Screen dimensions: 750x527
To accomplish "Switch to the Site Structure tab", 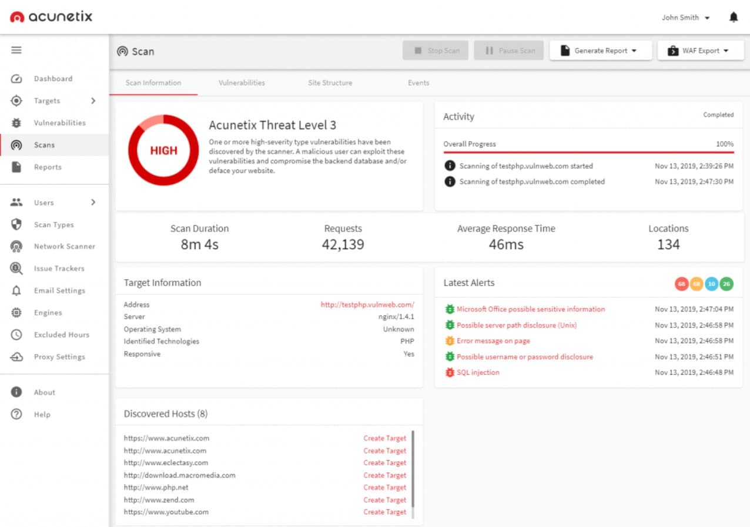I will 330,83.
